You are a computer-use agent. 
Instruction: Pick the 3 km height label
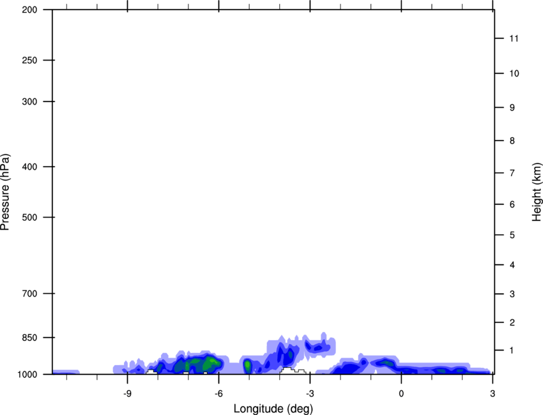click(x=512, y=294)
